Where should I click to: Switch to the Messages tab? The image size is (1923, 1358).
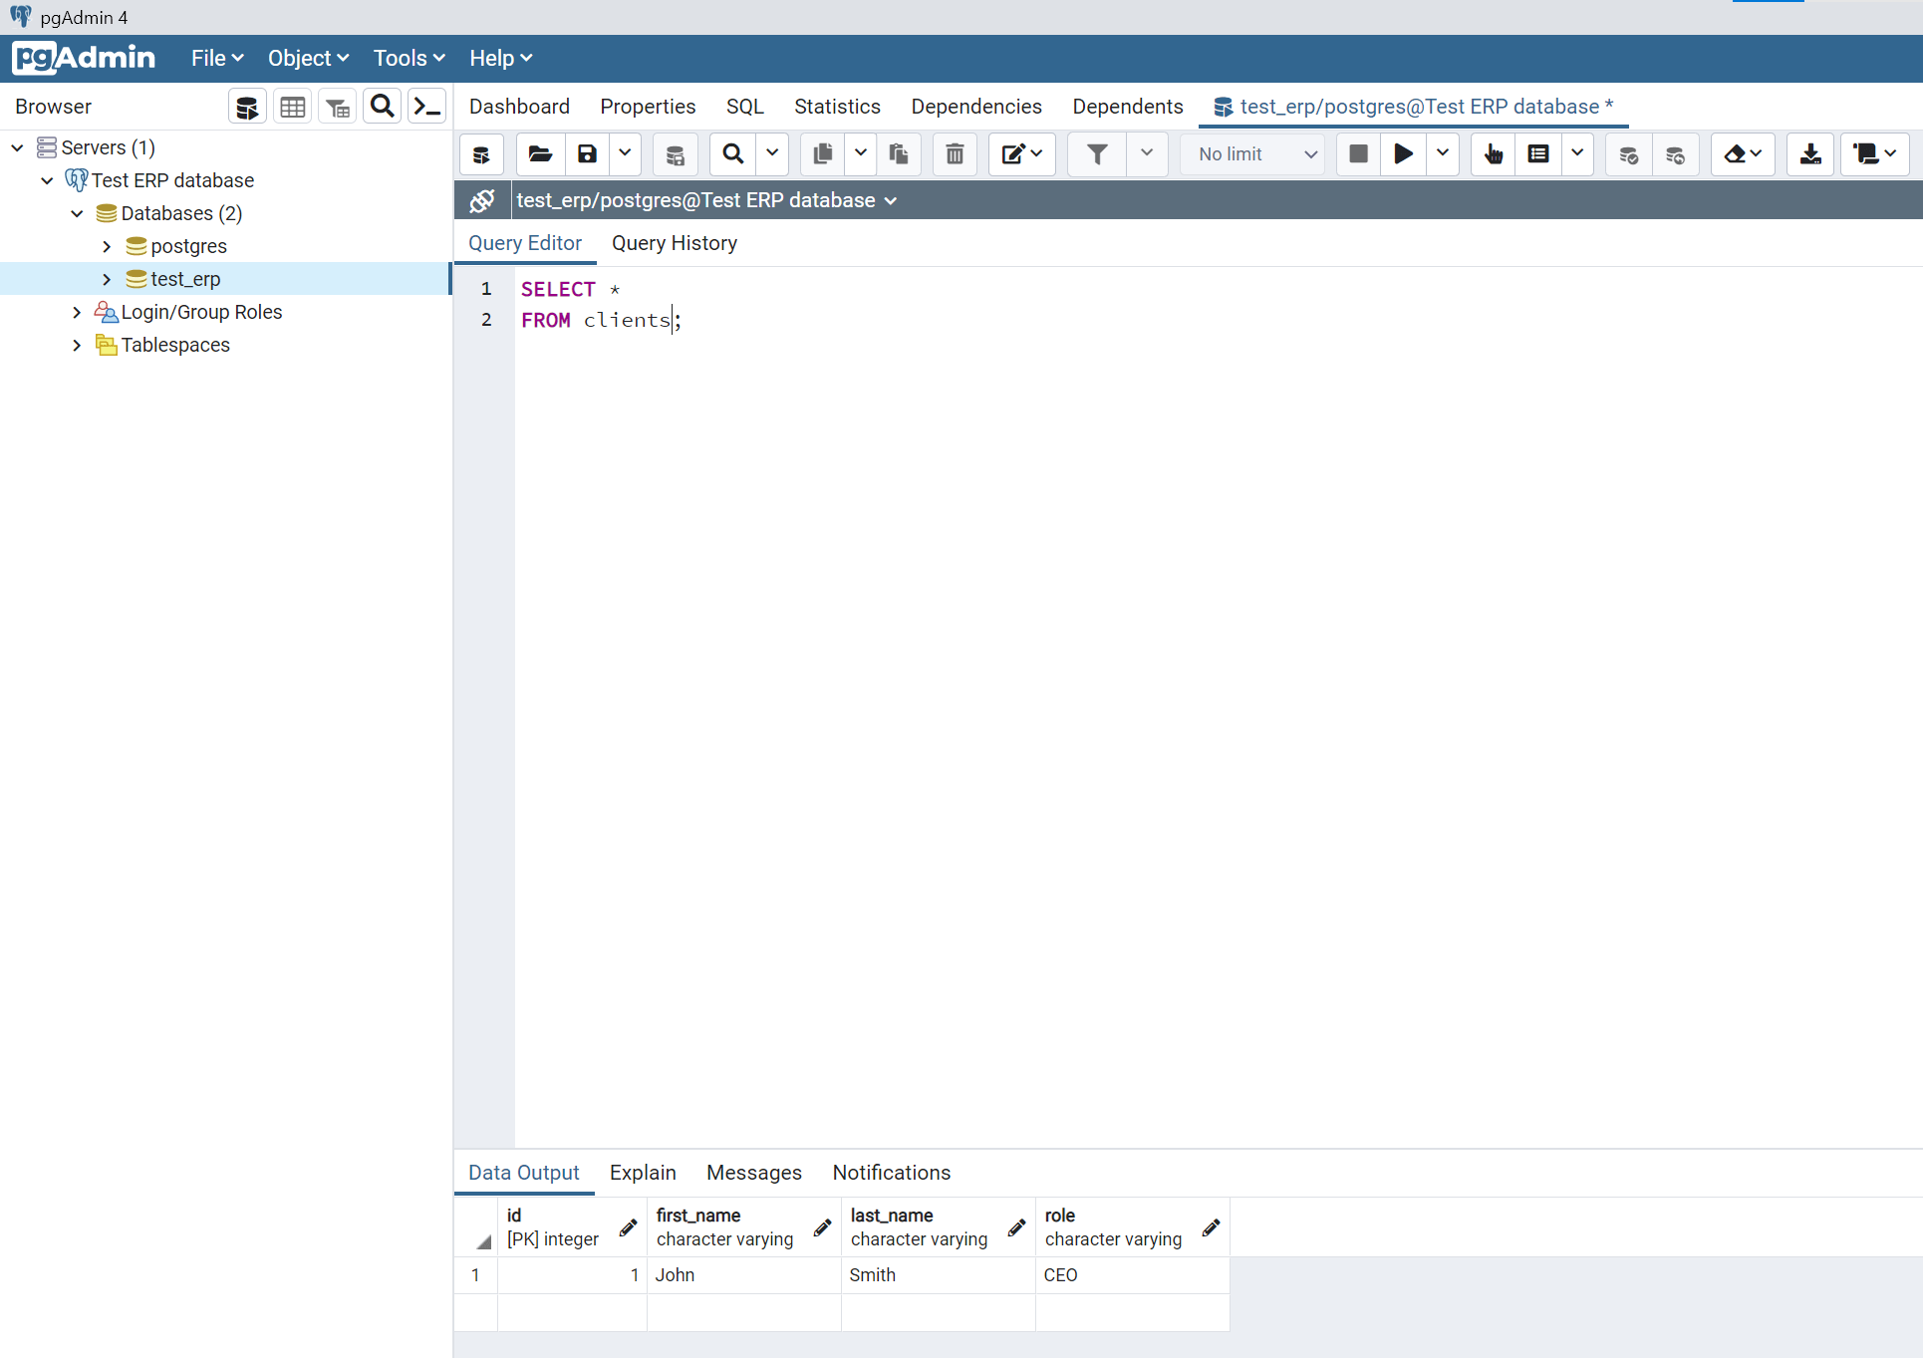point(753,1173)
